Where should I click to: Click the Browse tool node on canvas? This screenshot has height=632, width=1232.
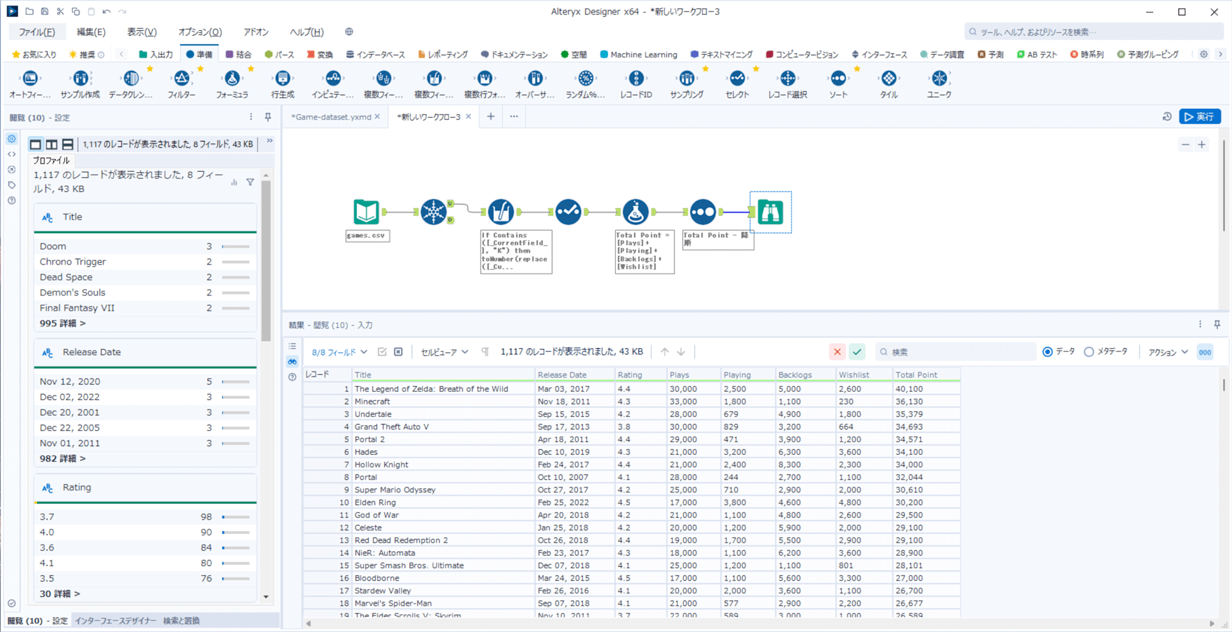pyautogui.click(x=770, y=212)
